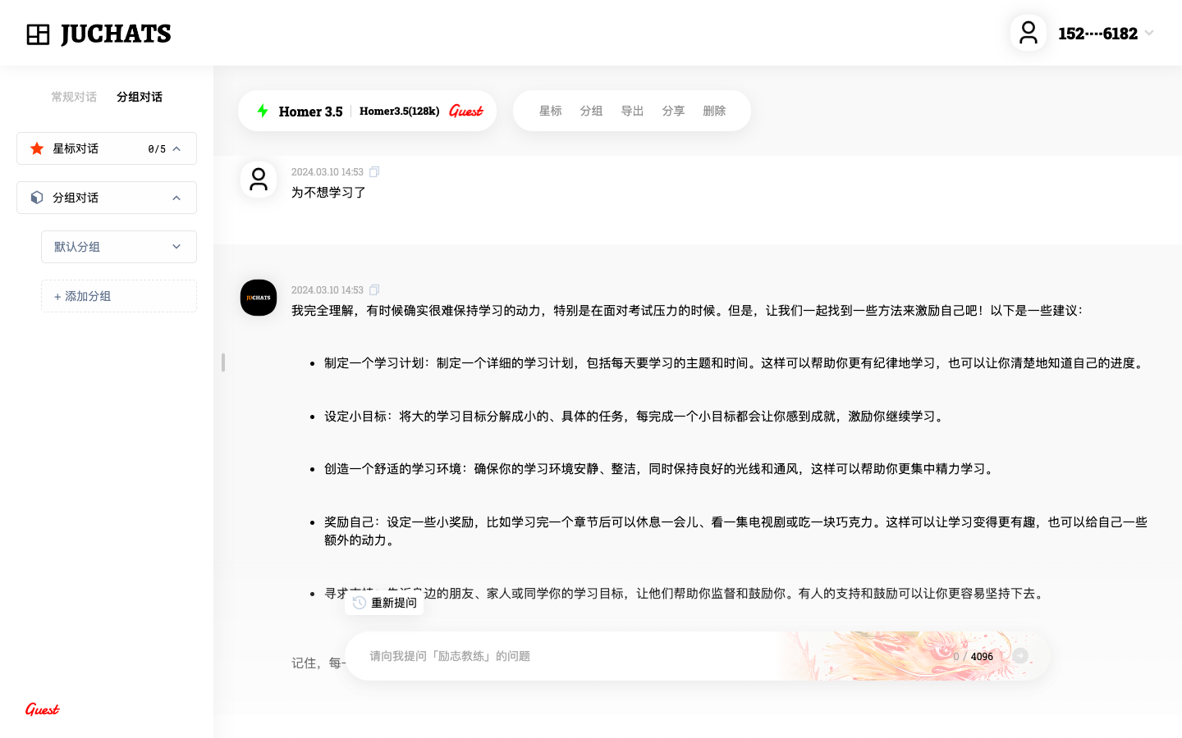Click the JUCHATS bot avatar
1182x738 pixels.
coord(259,298)
